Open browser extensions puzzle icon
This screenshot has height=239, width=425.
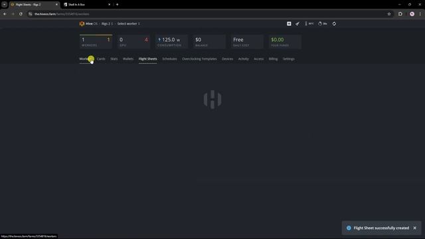point(400,14)
